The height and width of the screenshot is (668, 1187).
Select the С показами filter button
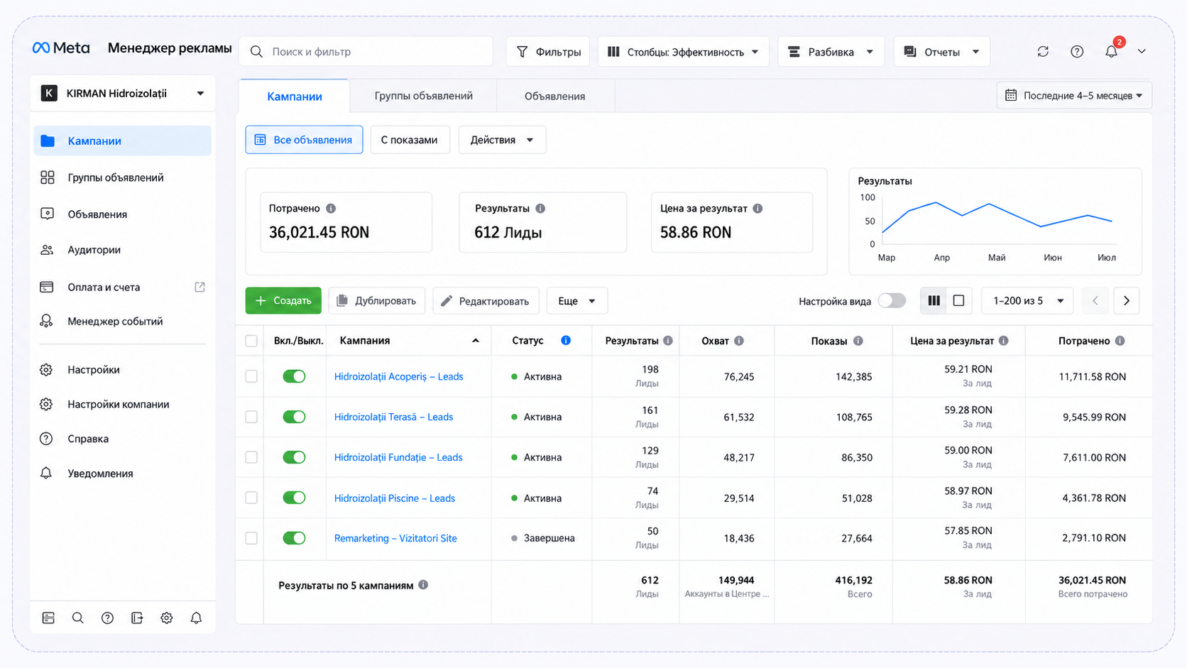[x=410, y=140]
